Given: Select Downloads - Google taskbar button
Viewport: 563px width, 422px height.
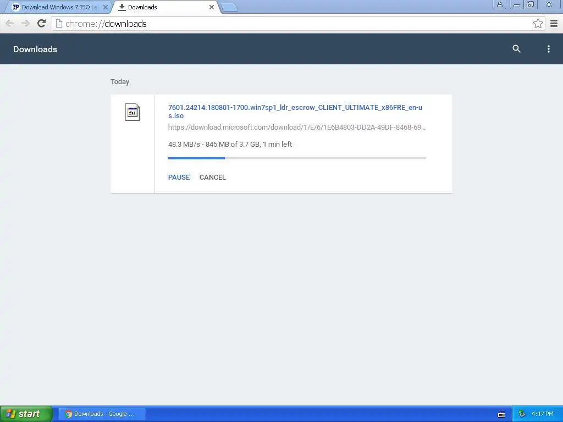Looking at the screenshot, I should click(x=102, y=414).
